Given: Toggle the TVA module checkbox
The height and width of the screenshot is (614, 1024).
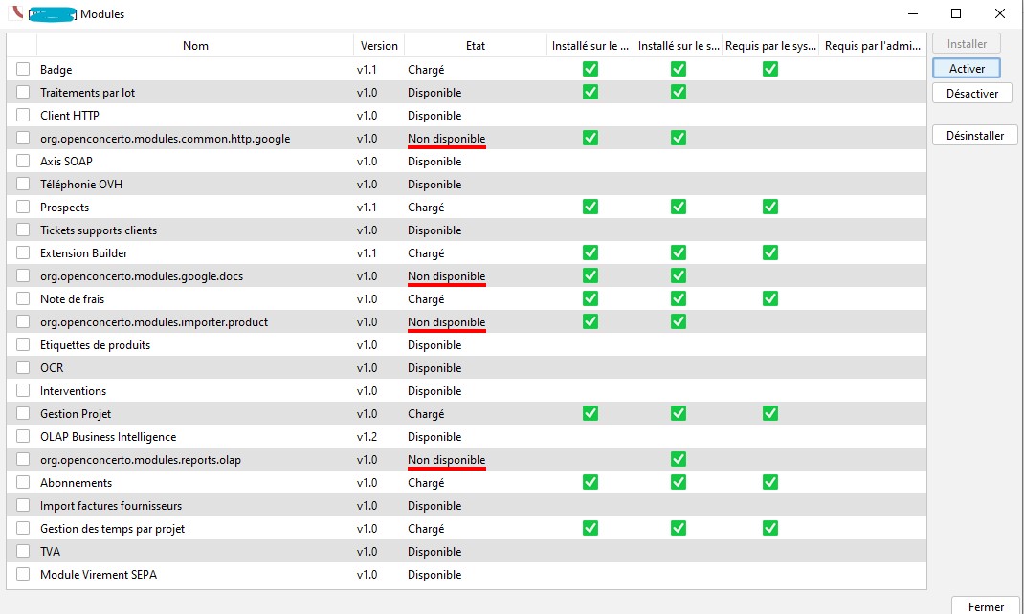Looking at the screenshot, I should tap(23, 551).
